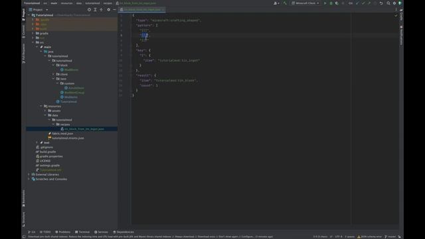Click the inspection checkmark at editor top right

pyautogui.click(x=396, y=15)
